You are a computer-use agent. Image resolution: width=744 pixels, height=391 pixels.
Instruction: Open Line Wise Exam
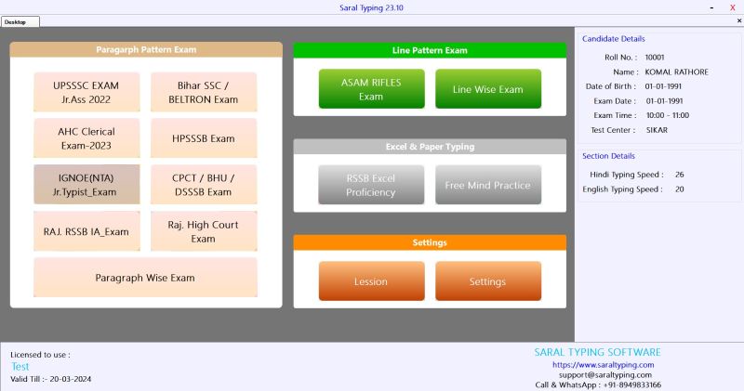click(488, 89)
